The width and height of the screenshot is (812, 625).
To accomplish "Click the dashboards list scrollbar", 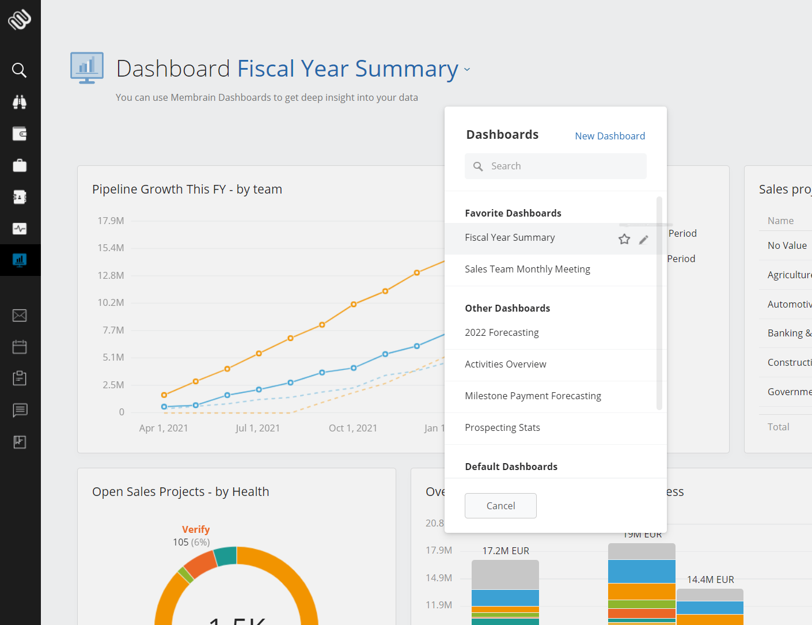I will tap(659, 303).
